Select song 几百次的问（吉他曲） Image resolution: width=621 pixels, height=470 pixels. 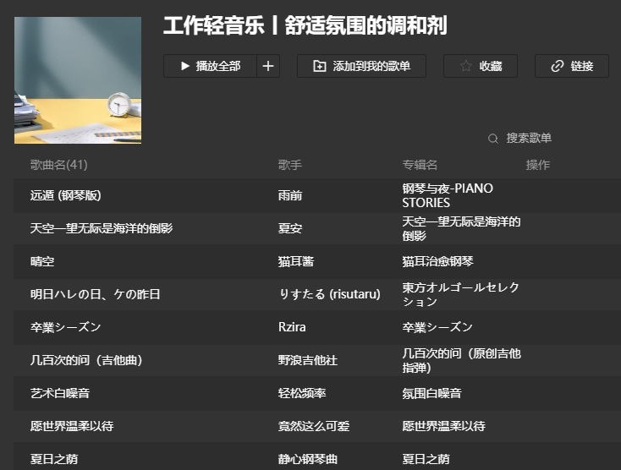click(x=86, y=360)
